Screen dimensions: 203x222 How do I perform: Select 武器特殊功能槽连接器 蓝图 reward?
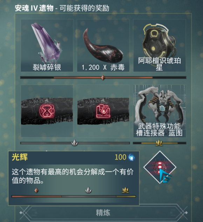click(159, 111)
